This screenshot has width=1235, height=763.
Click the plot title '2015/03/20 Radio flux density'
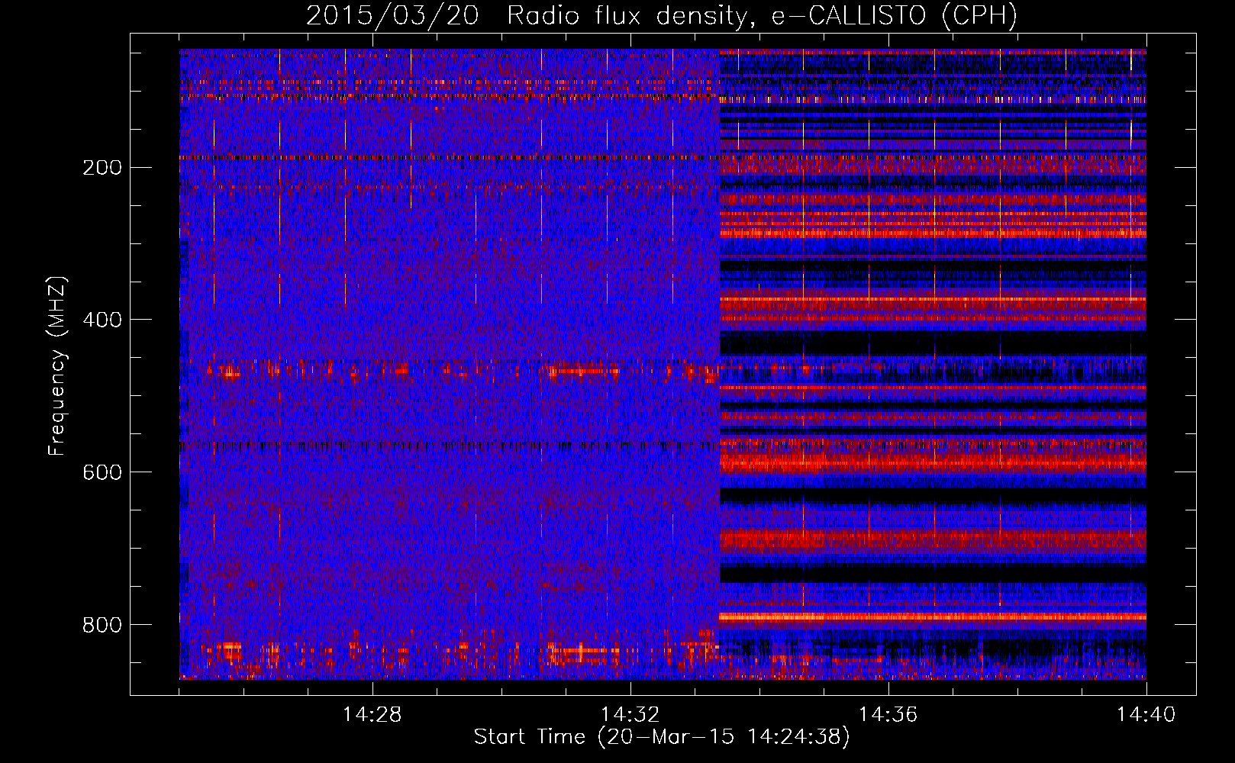tap(528, 15)
